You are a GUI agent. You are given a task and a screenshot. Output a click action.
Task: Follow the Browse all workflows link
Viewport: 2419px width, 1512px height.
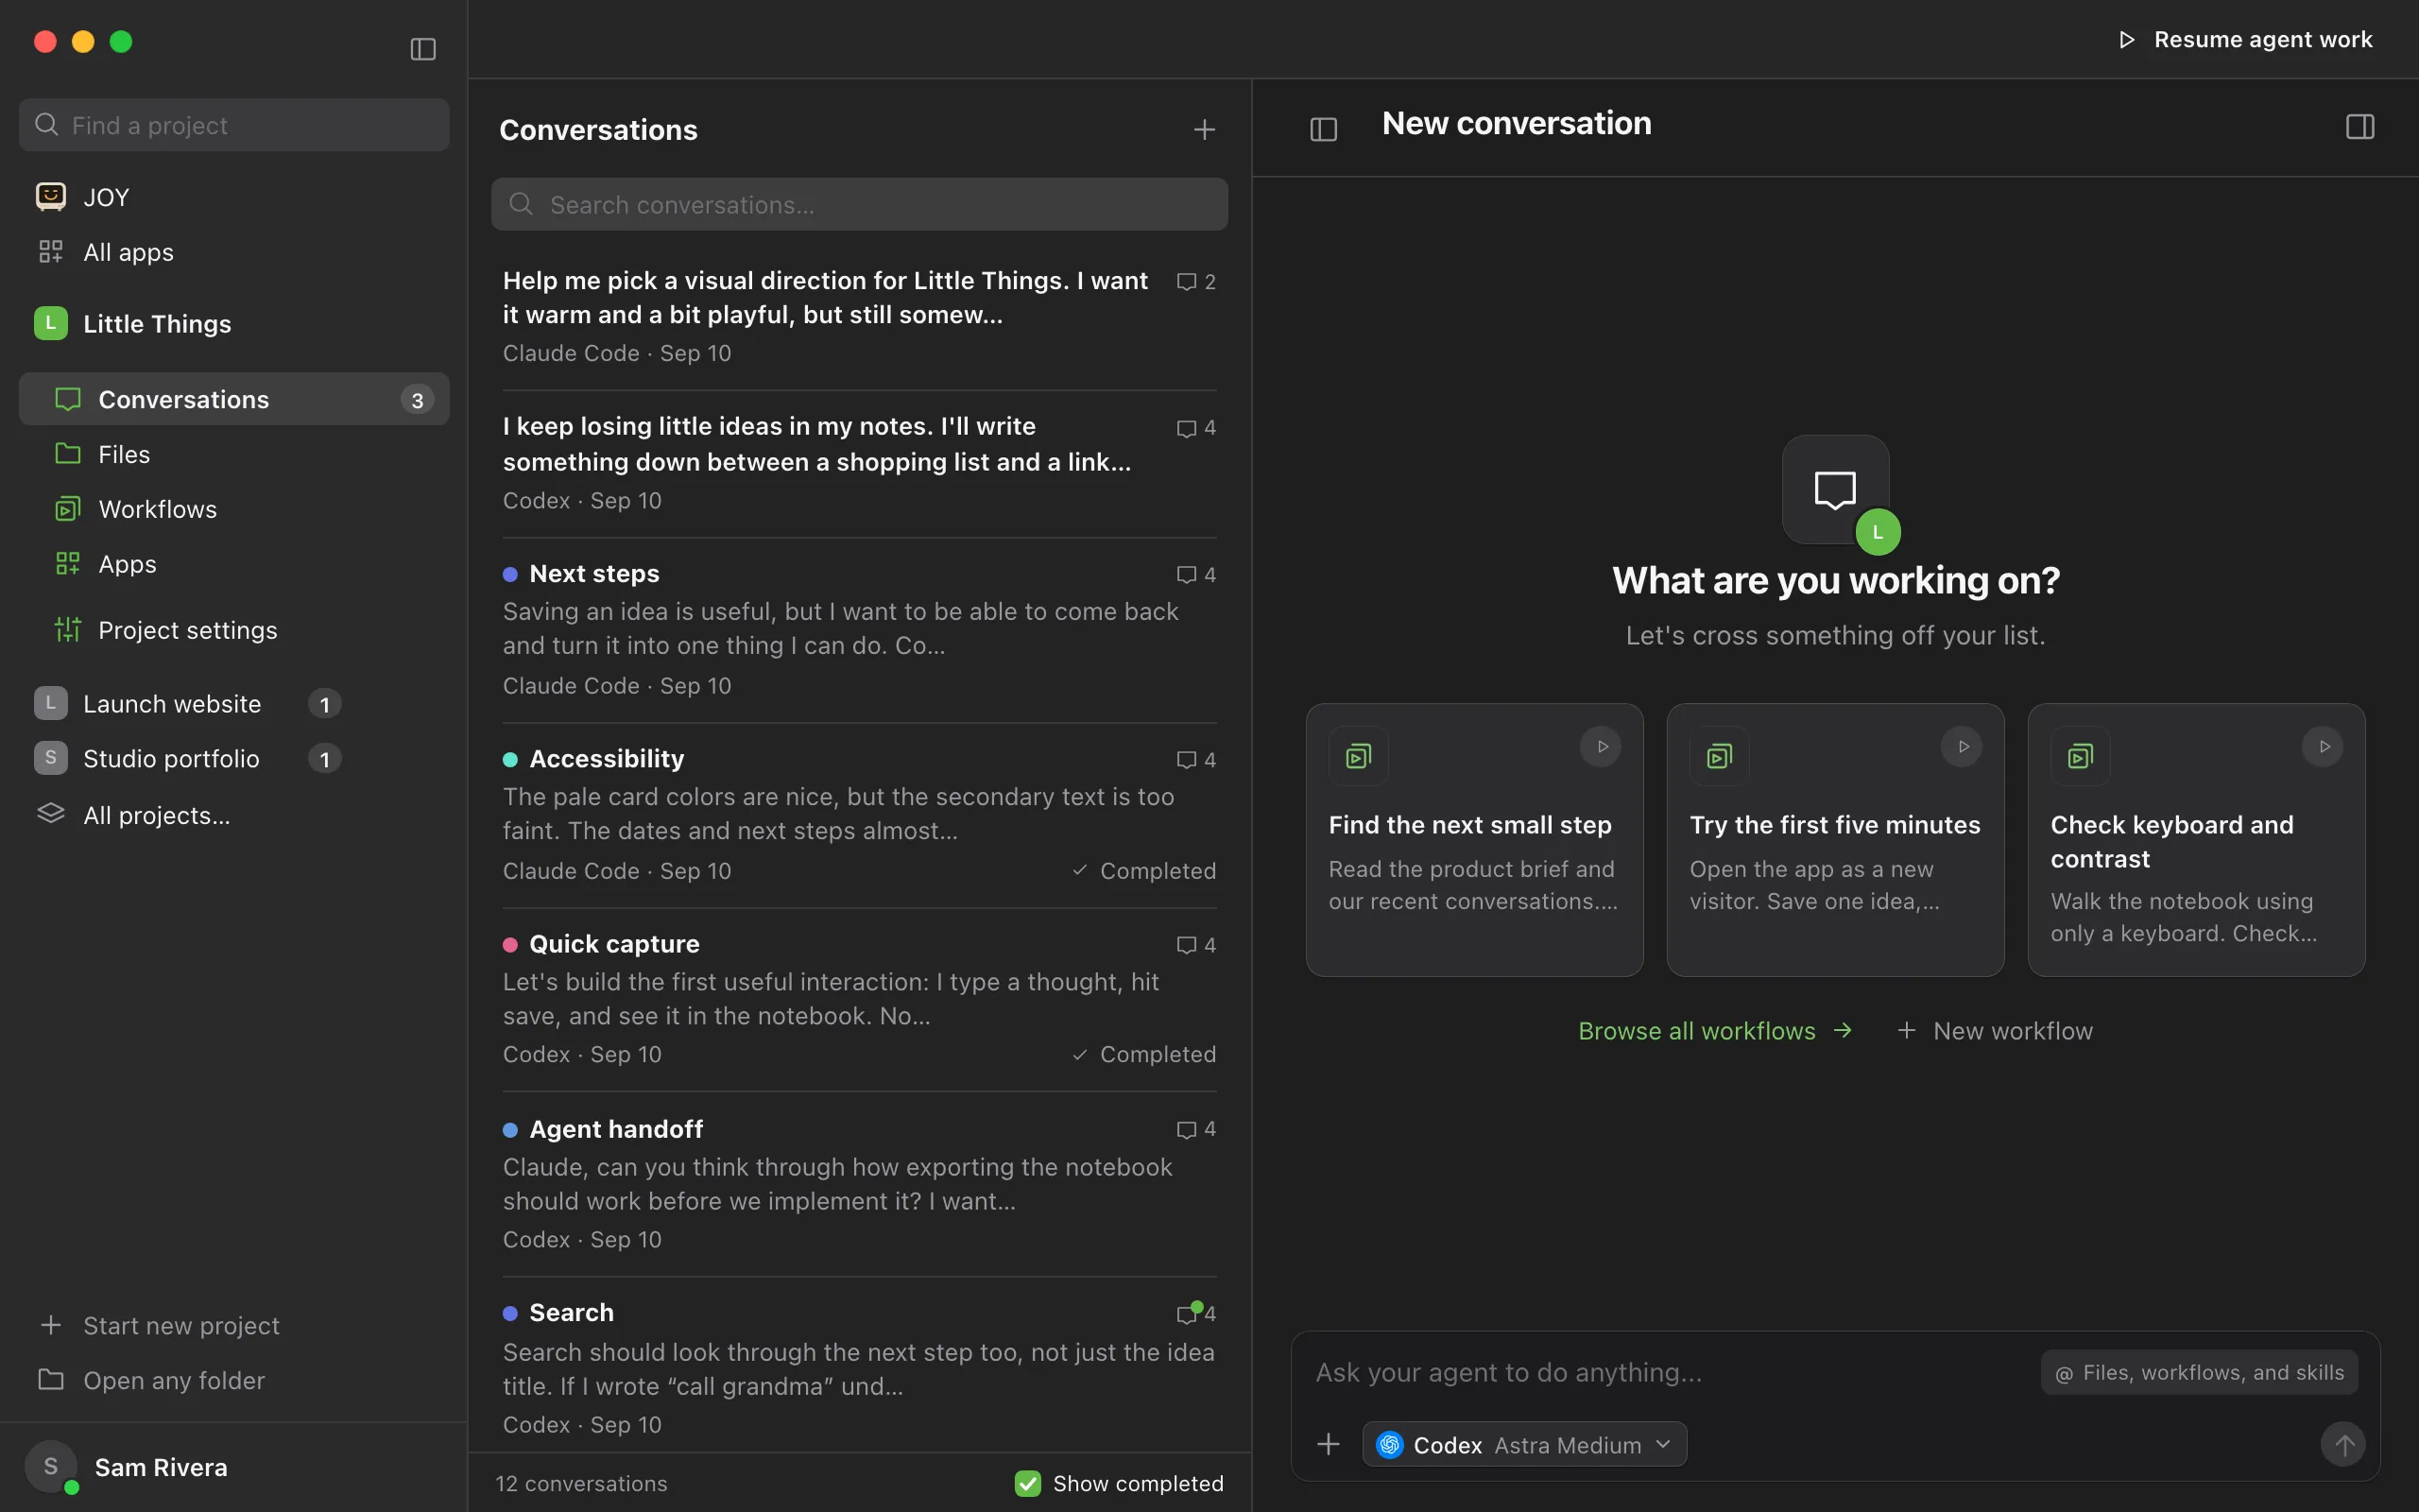coord(1714,1031)
